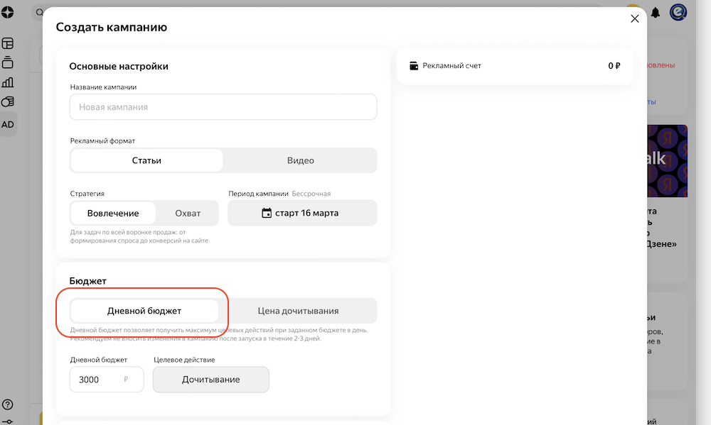Click the Бюджет section heading

88,281
